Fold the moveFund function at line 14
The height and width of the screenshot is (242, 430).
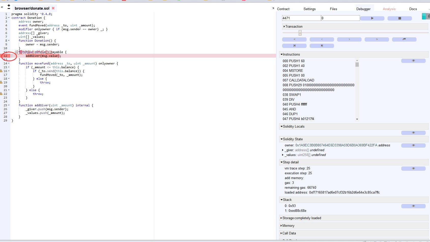pyautogui.click(x=9, y=63)
